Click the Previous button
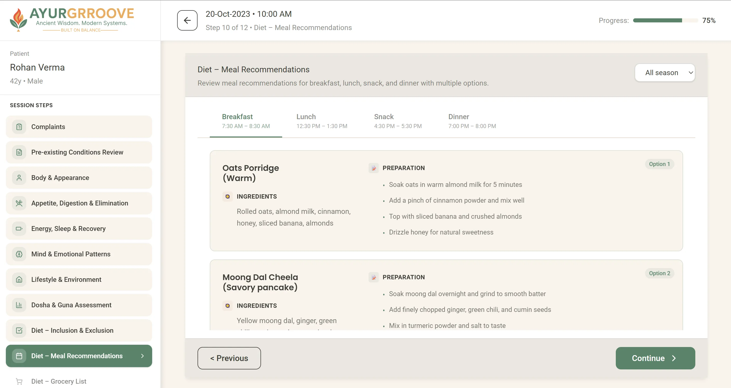This screenshot has height=388, width=731. (229, 358)
